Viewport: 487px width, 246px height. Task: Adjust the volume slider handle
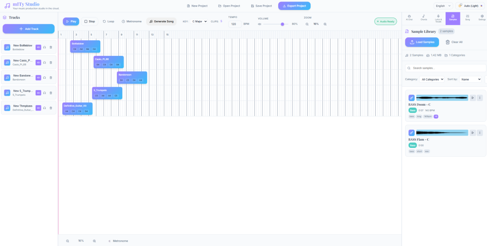pyautogui.click(x=282, y=24)
